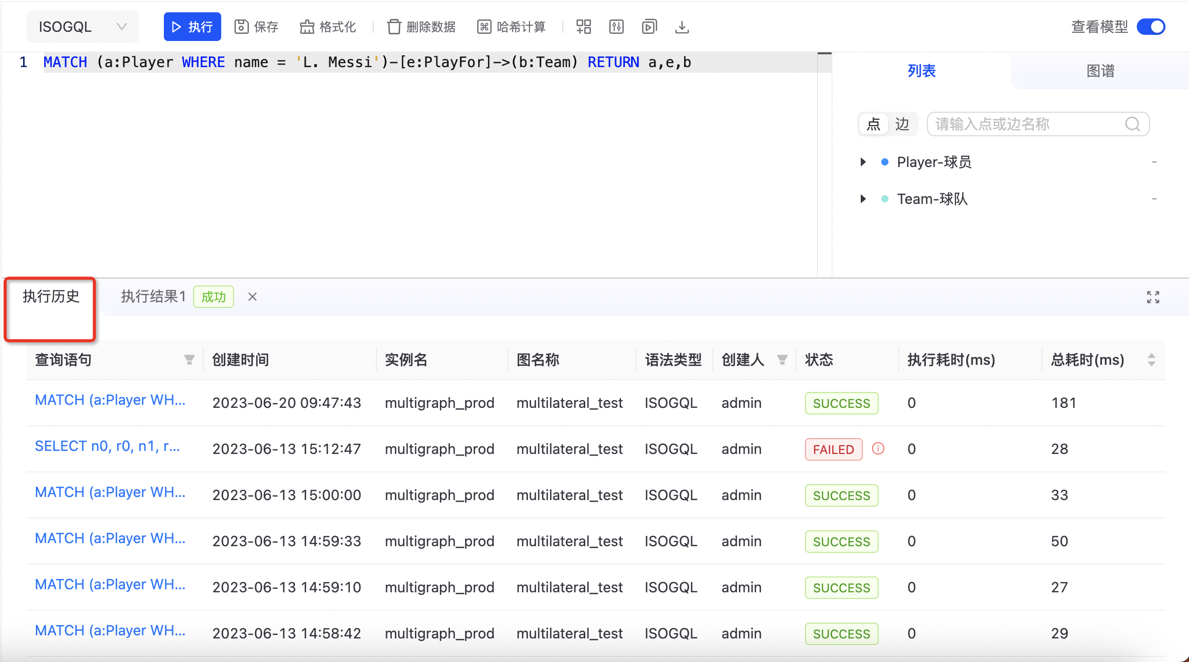Click the 成功 status tag on the result tab
Viewport: 1189px width, 662px height.
point(214,297)
